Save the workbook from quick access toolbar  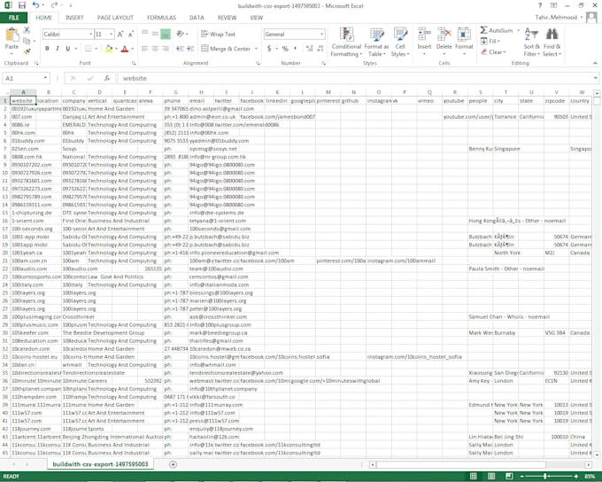pyautogui.click(x=22, y=5)
